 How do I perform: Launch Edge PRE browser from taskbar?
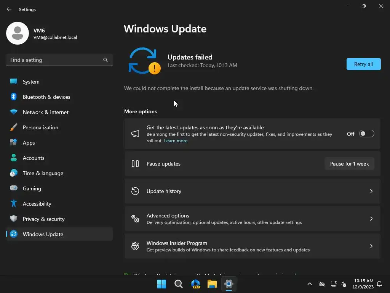tap(195, 284)
